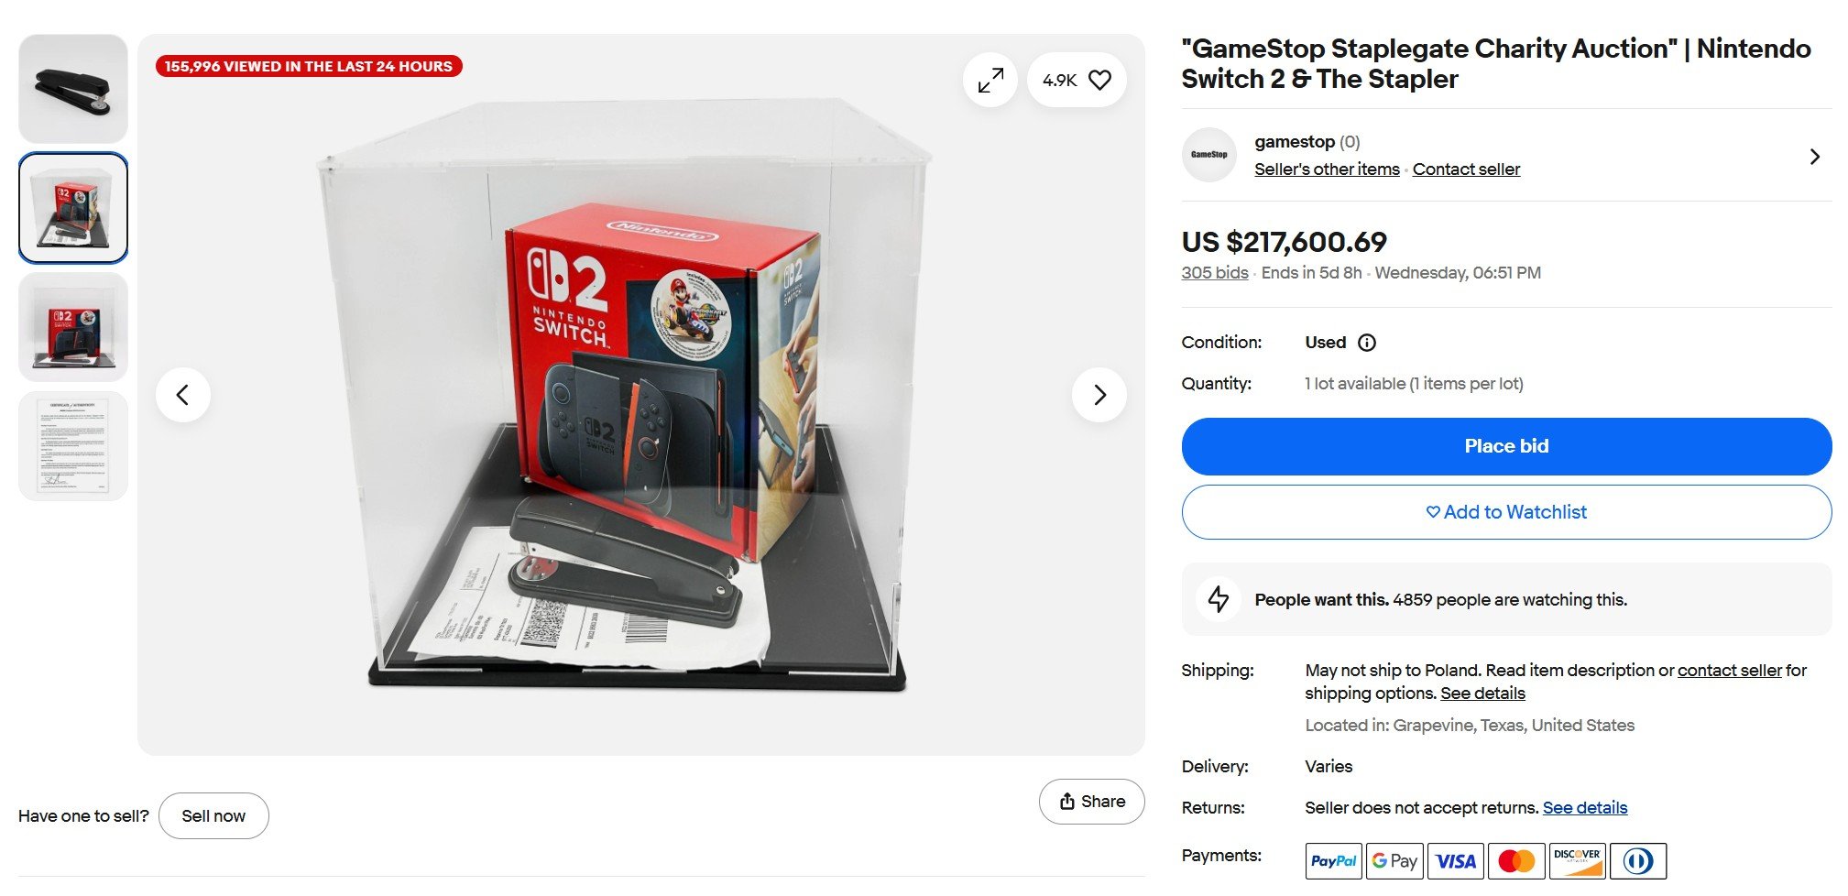Image resolution: width=1848 pixels, height=896 pixels.
Task: Add this item to Watchlist
Action: pyautogui.click(x=1506, y=512)
